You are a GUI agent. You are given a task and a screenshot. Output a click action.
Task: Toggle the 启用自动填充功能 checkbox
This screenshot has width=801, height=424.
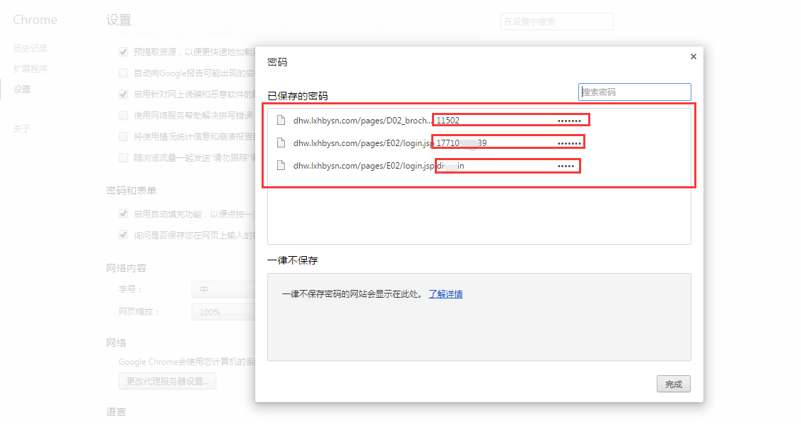(x=123, y=214)
